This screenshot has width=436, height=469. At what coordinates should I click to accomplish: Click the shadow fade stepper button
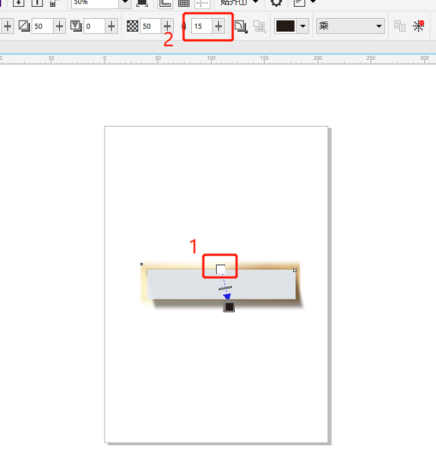click(111, 26)
